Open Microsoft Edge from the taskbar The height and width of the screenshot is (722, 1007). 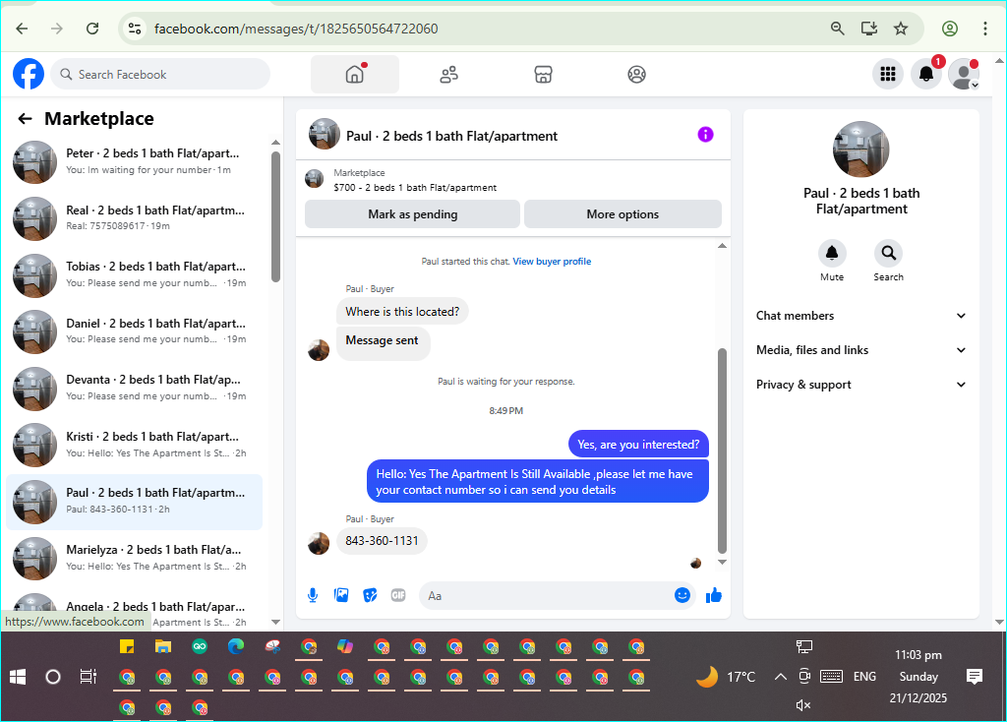(236, 646)
